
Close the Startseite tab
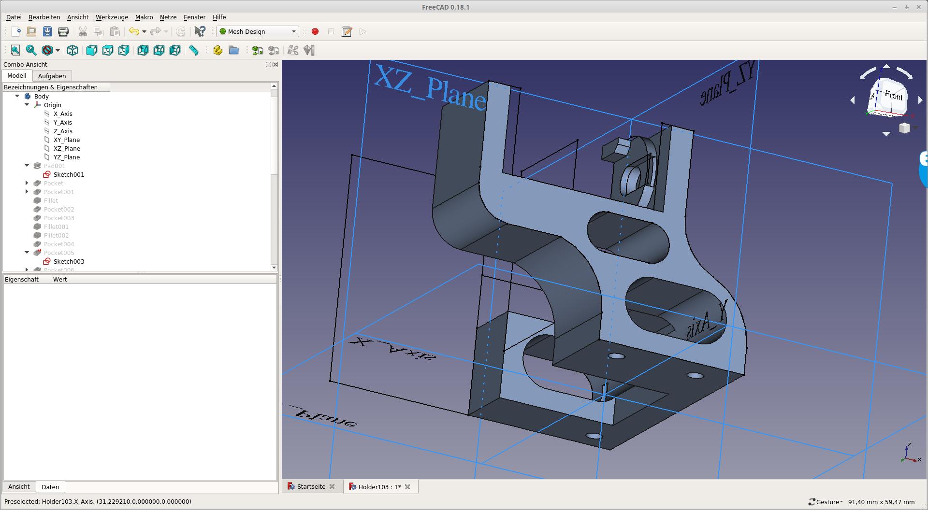click(x=332, y=486)
